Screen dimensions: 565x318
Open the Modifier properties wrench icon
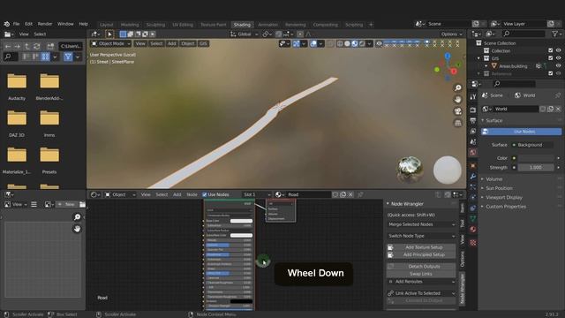(473, 177)
